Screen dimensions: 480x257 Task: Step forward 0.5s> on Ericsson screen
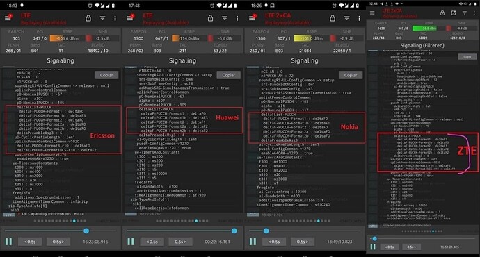58,242
